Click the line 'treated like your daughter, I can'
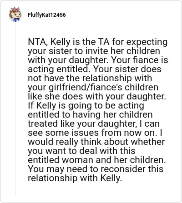The height and width of the screenshot is (203, 182). (x=94, y=124)
